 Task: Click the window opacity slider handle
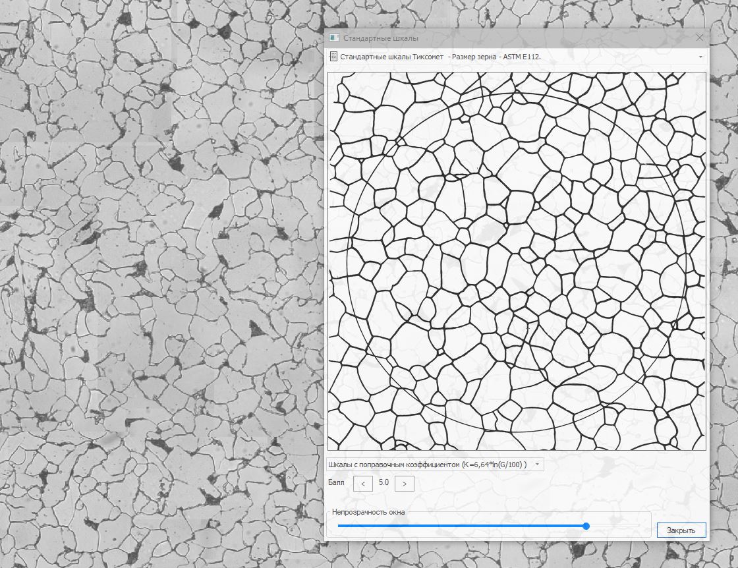586,526
